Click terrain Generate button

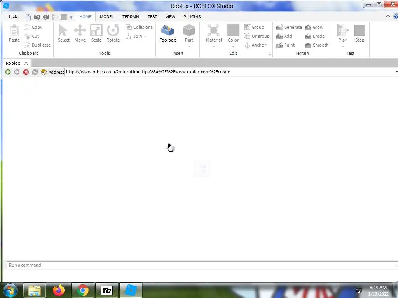[x=289, y=27]
